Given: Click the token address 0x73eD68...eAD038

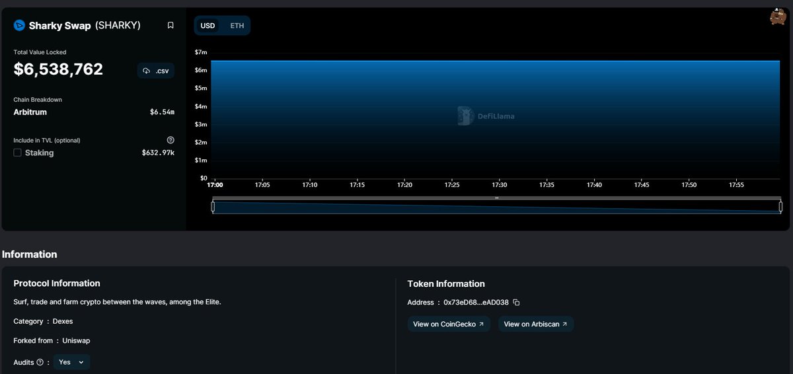Looking at the screenshot, I should [476, 303].
